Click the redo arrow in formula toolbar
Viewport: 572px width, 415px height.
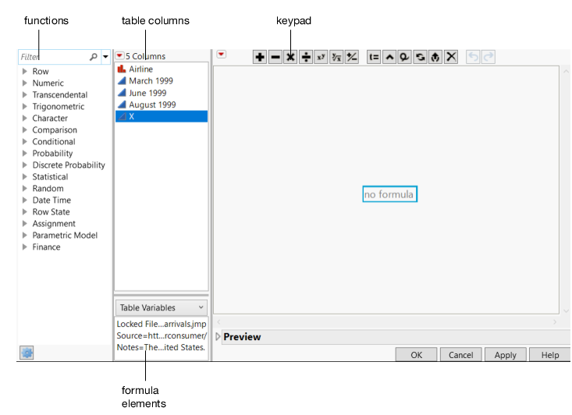489,57
